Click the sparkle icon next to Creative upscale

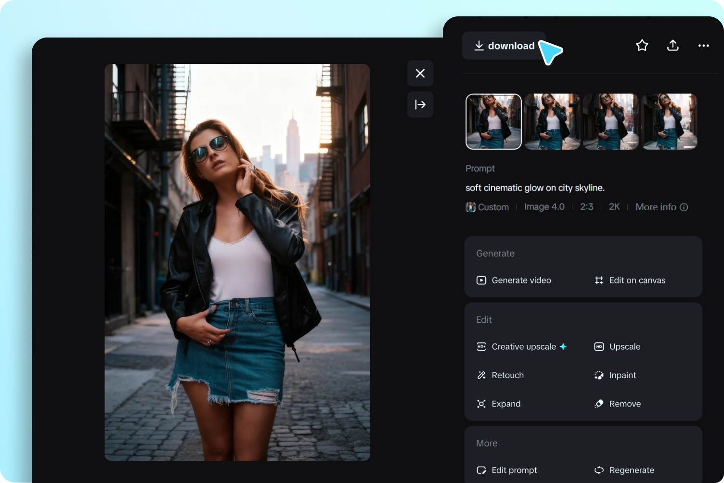click(x=563, y=347)
